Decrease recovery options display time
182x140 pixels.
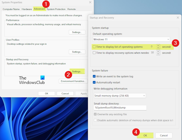[158, 54]
